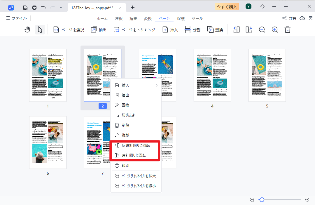Switch to the 注釈 tab

(119, 18)
